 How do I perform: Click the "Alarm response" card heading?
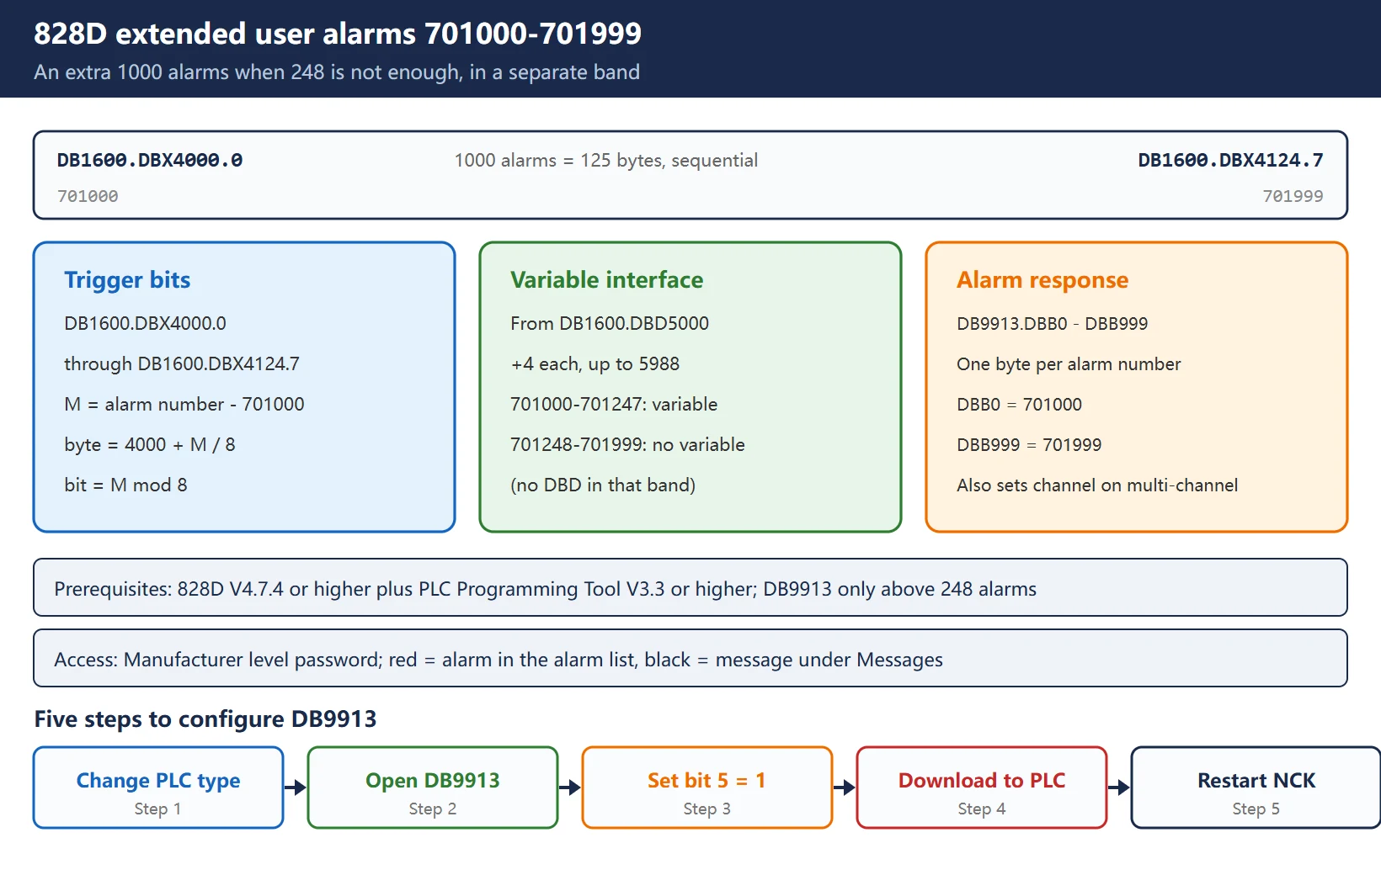(x=1042, y=279)
